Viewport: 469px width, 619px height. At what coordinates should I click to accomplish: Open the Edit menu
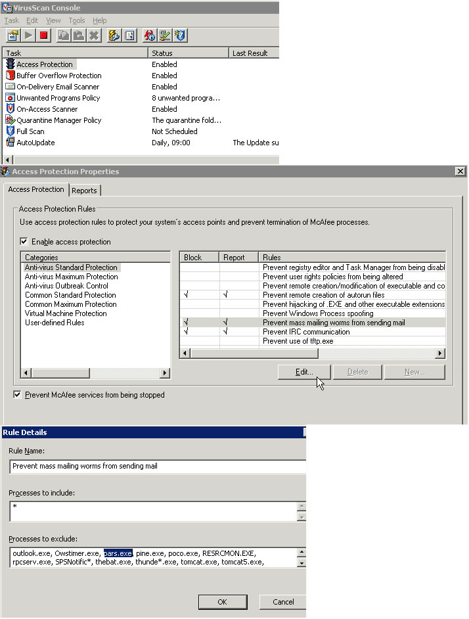click(32, 20)
